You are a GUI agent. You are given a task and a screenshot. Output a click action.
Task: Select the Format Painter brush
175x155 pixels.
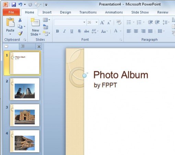tap(20, 33)
